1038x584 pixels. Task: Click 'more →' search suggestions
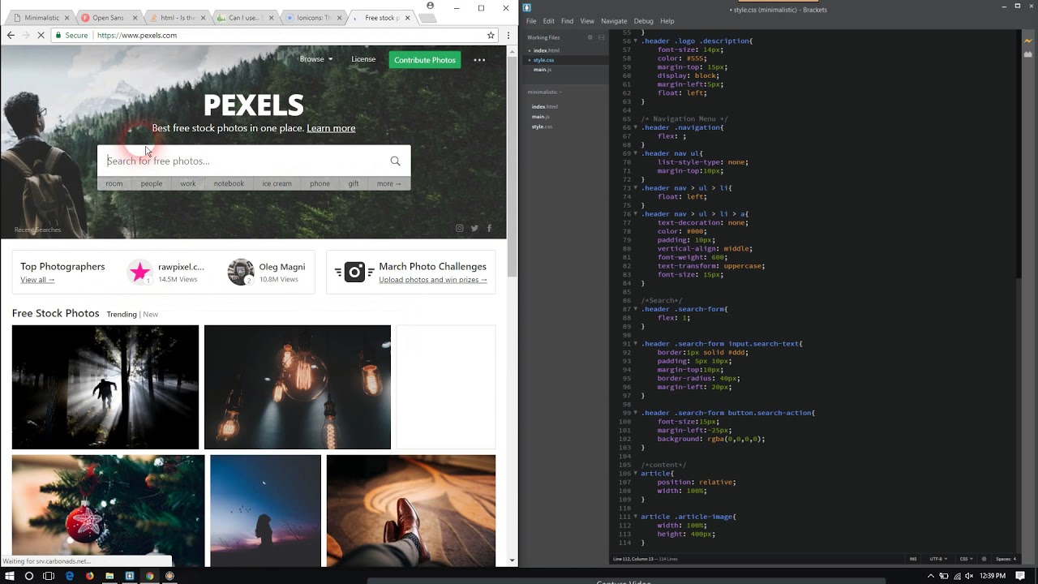(x=389, y=183)
